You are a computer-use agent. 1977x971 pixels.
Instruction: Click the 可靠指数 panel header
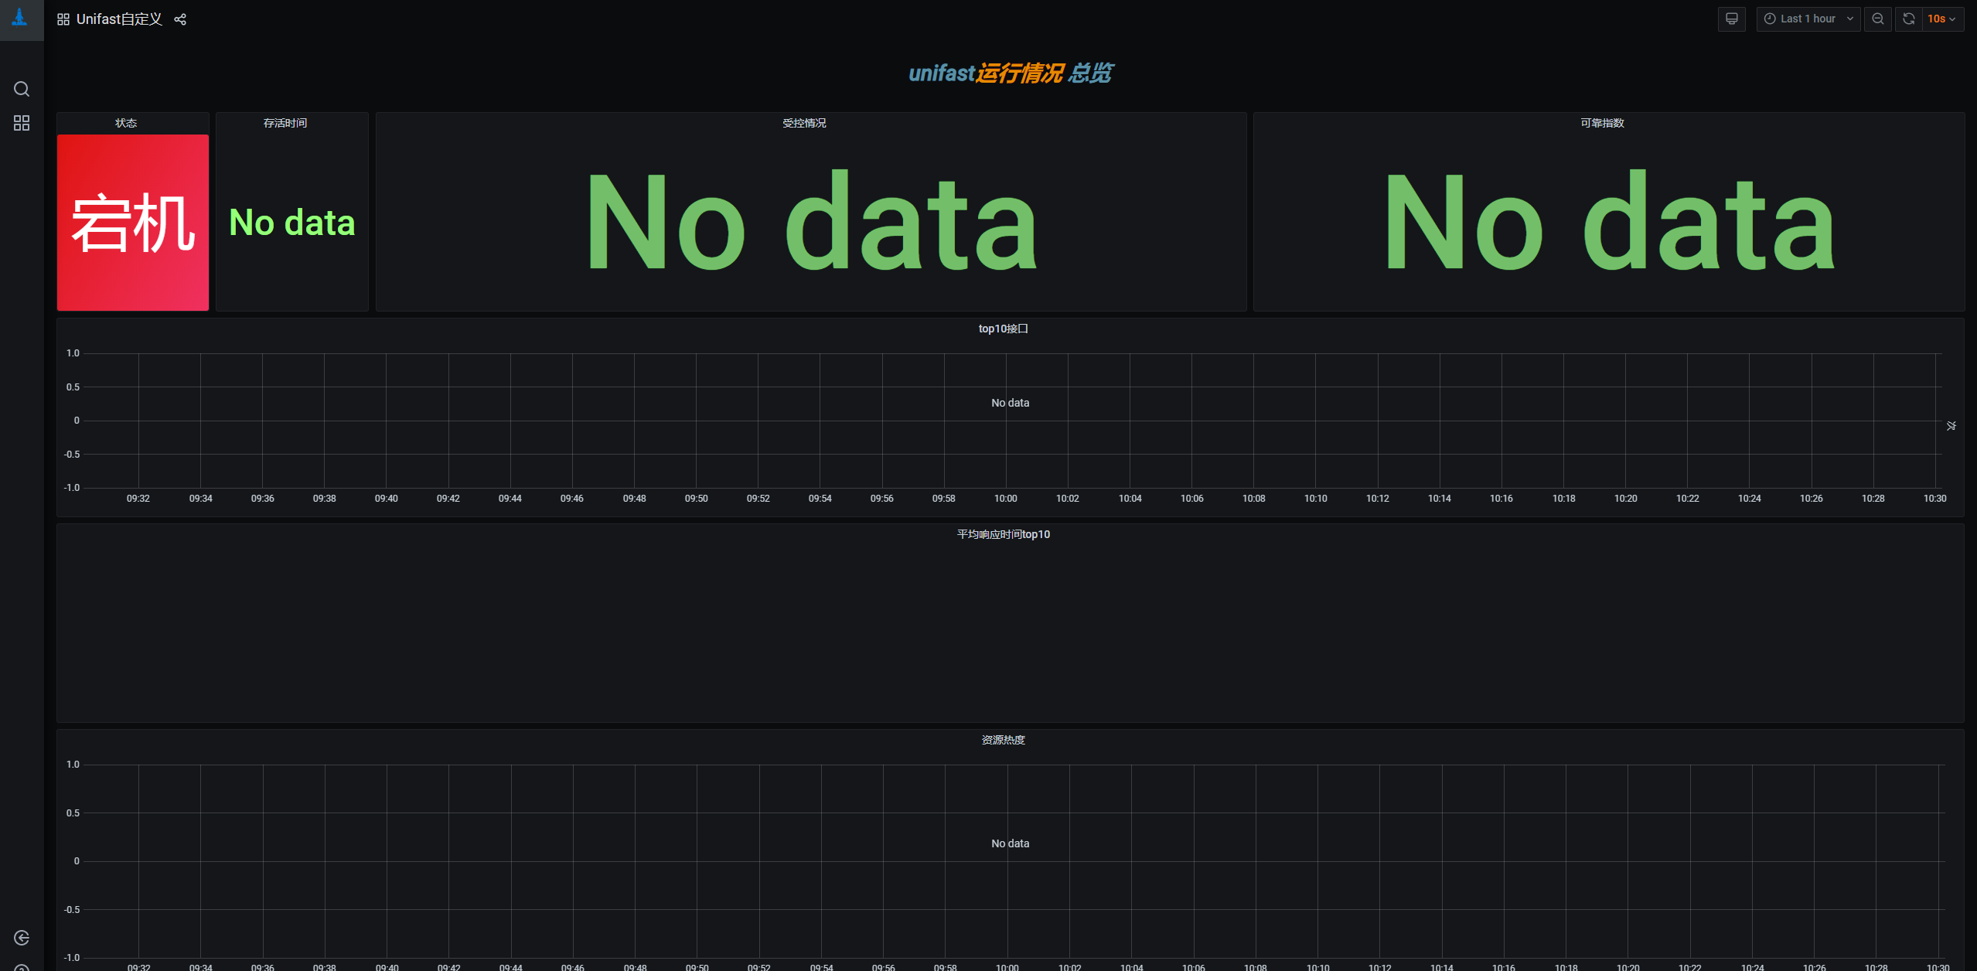tap(1602, 123)
